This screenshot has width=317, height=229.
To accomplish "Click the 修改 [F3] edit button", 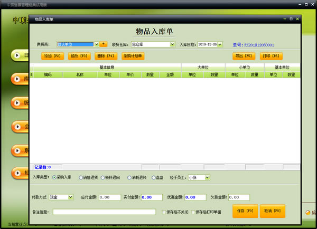I will click(x=79, y=56).
